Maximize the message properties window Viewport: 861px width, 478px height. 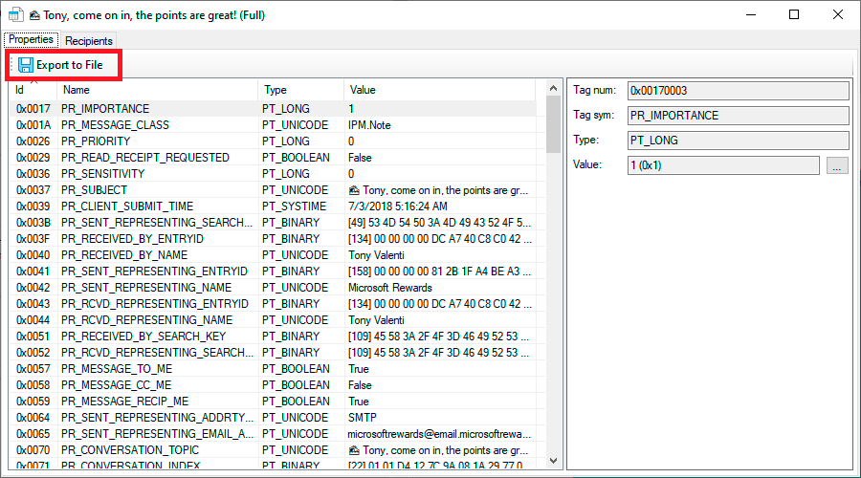tap(794, 14)
